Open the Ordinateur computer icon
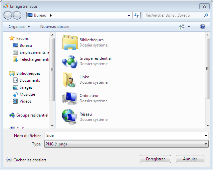 [x=69, y=98]
